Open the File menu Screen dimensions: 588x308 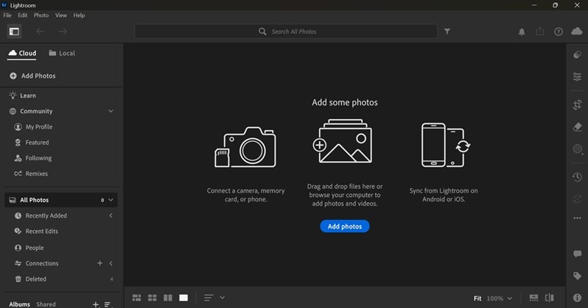pyautogui.click(x=7, y=15)
